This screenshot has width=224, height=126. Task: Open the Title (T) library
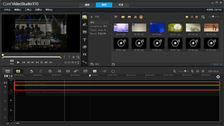85,40
